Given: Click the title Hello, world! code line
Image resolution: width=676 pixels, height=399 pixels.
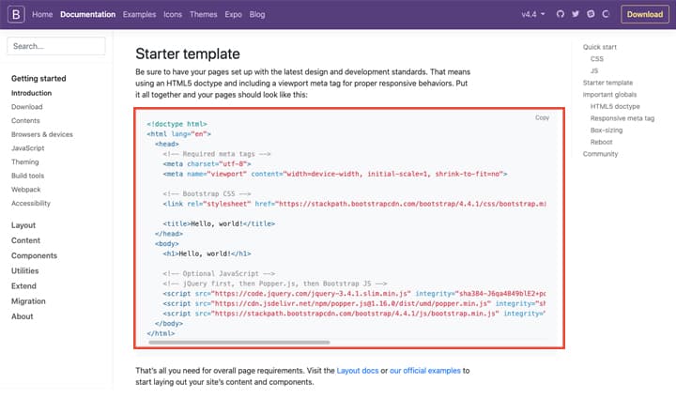Looking at the screenshot, I should click(x=219, y=223).
